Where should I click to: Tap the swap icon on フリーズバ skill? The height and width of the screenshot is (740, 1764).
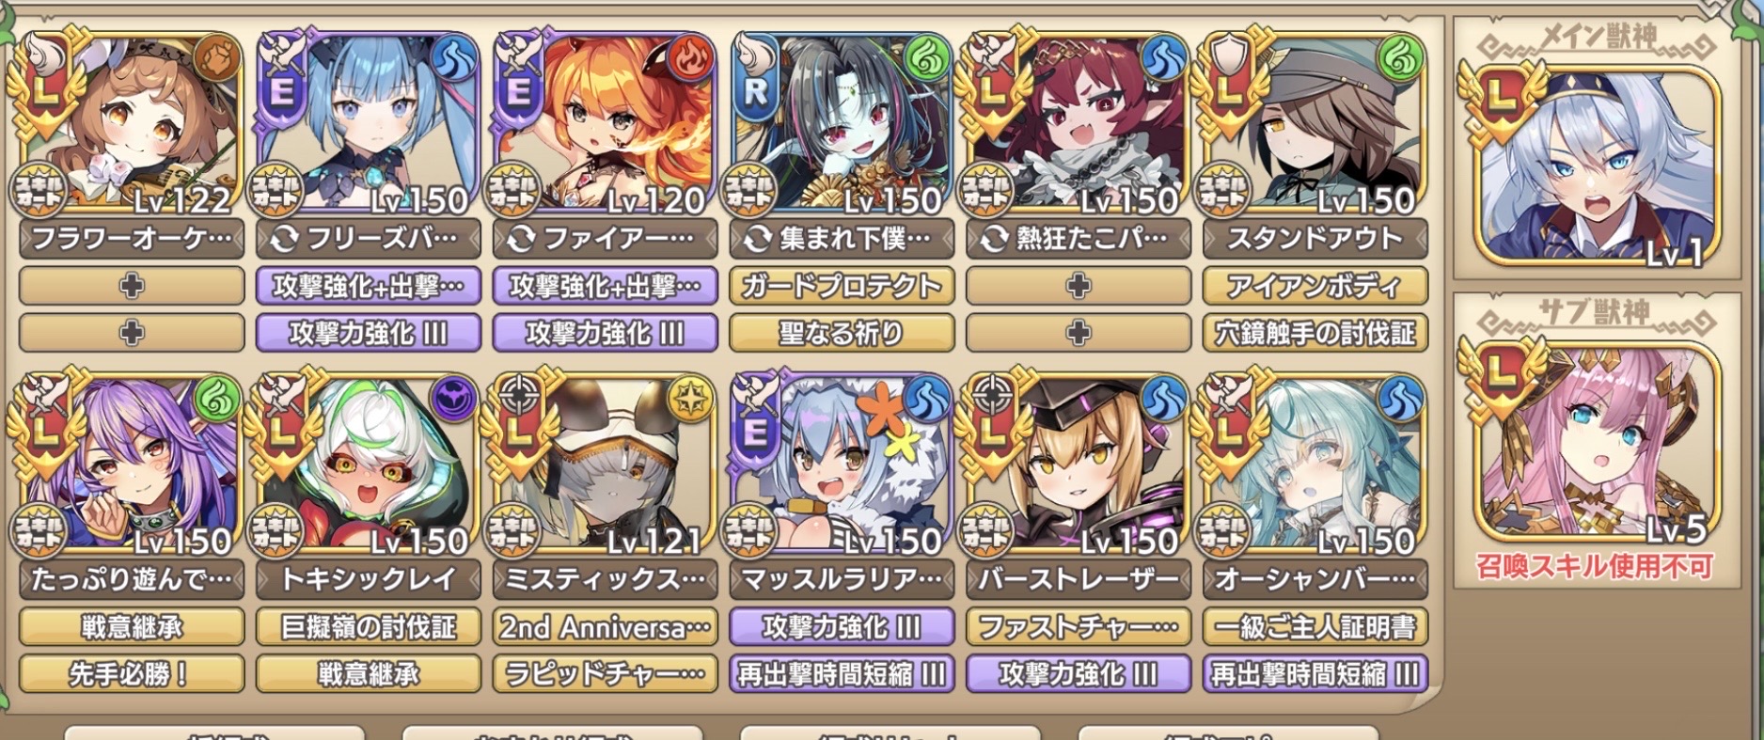[284, 239]
